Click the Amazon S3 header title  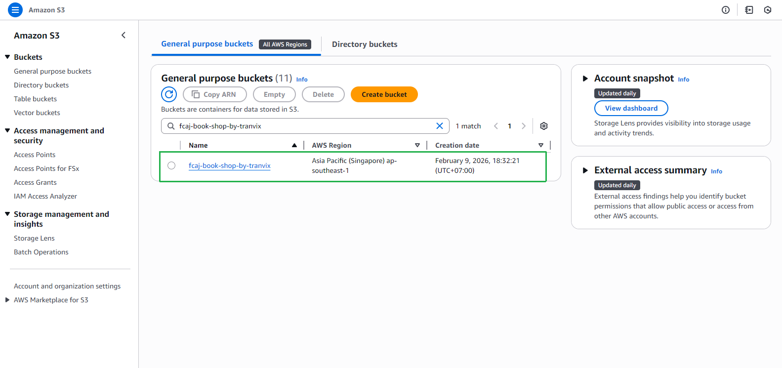pos(46,10)
